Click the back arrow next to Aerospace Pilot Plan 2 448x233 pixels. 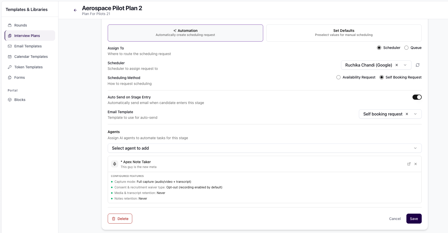click(x=75, y=10)
